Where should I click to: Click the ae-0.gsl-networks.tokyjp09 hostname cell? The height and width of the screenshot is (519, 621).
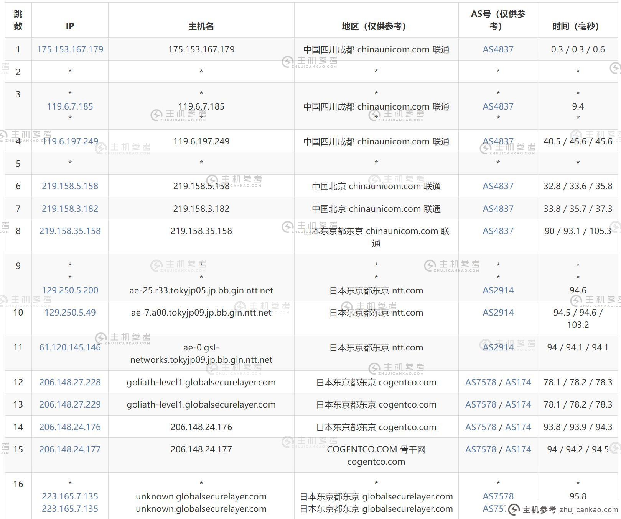(201, 354)
